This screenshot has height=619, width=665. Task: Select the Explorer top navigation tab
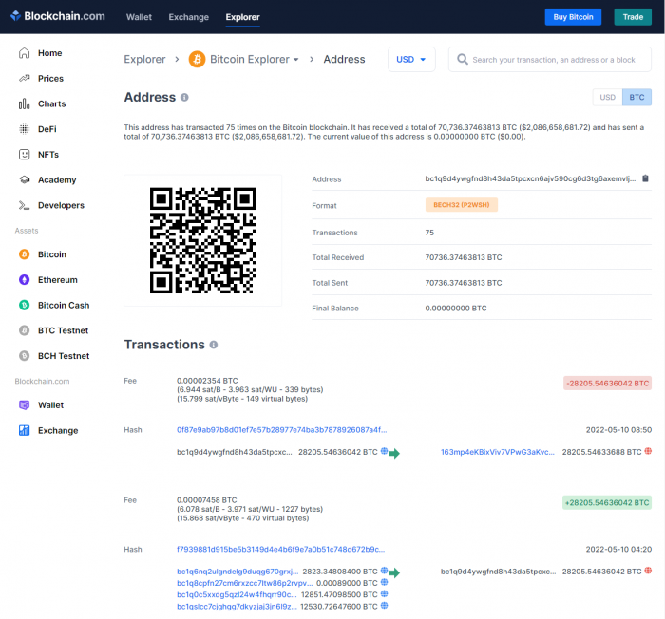[x=242, y=17]
